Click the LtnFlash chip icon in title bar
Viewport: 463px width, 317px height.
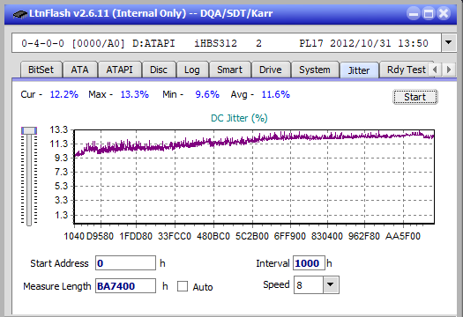pos(19,13)
